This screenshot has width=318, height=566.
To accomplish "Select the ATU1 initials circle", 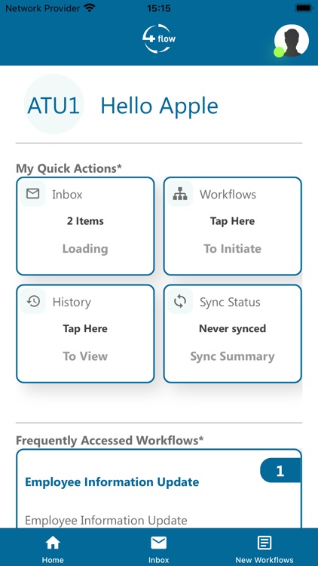I will pyautogui.click(x=54, y=104).
